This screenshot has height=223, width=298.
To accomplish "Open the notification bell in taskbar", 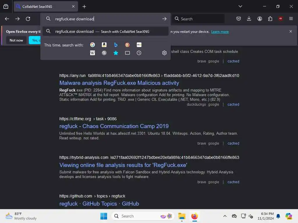I will click(x=278, y=216).
